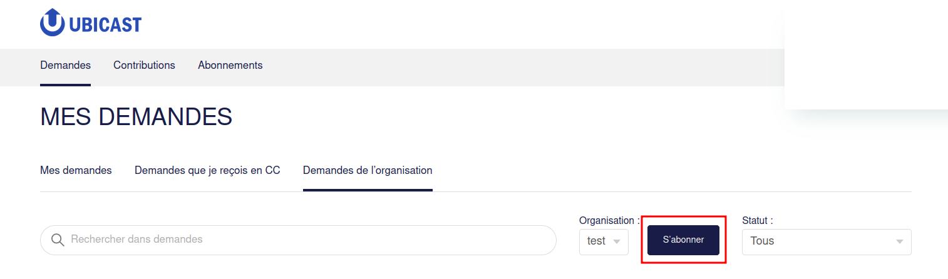The width and height of the screenshot is (948, 279).
Task: Open the Demandes navigation item
Action: coord(65,65)
